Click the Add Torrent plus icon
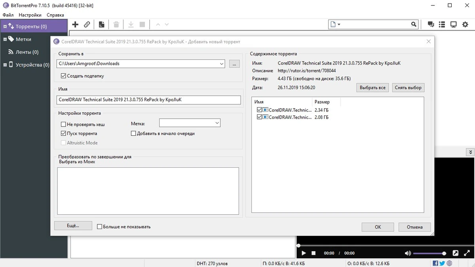 pyautogui.click(x=75, y=25)
